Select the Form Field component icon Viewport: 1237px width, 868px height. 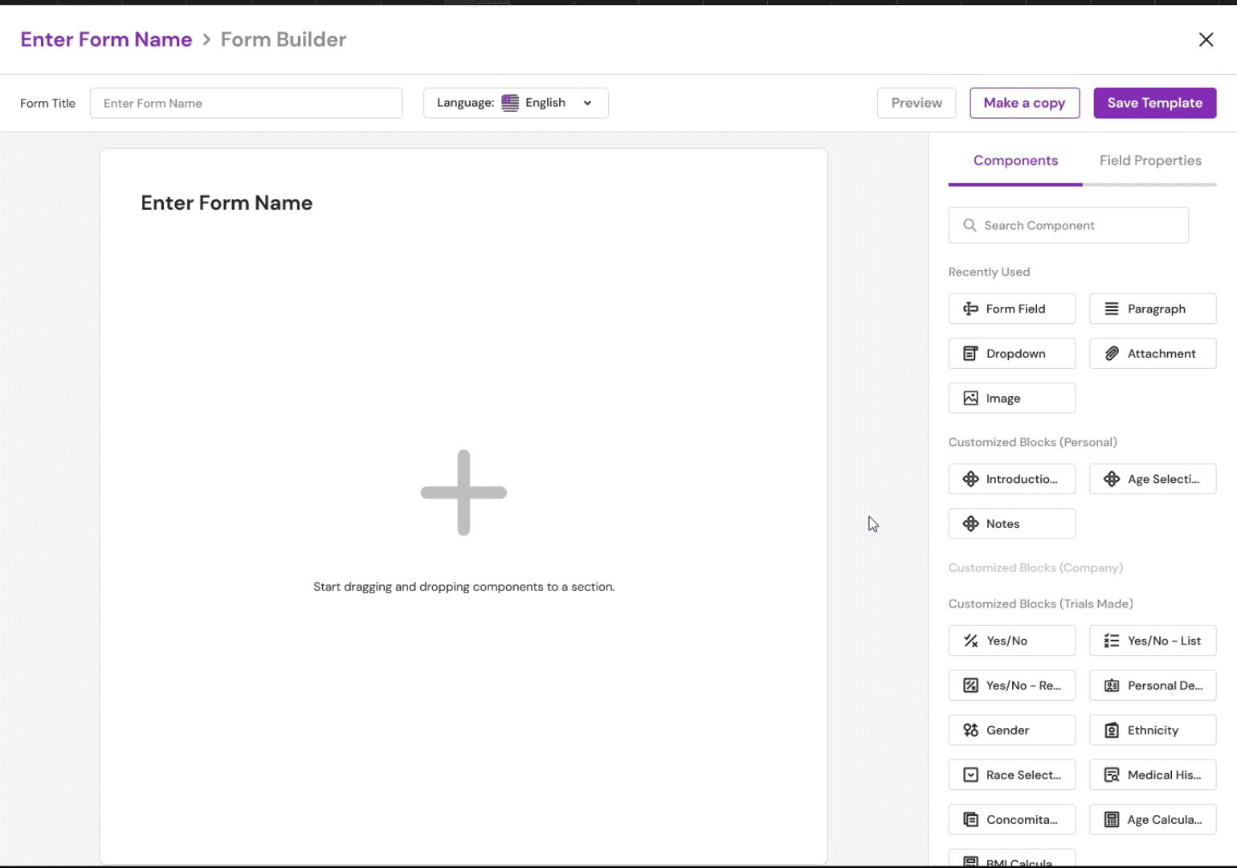[x=970, y=309]
